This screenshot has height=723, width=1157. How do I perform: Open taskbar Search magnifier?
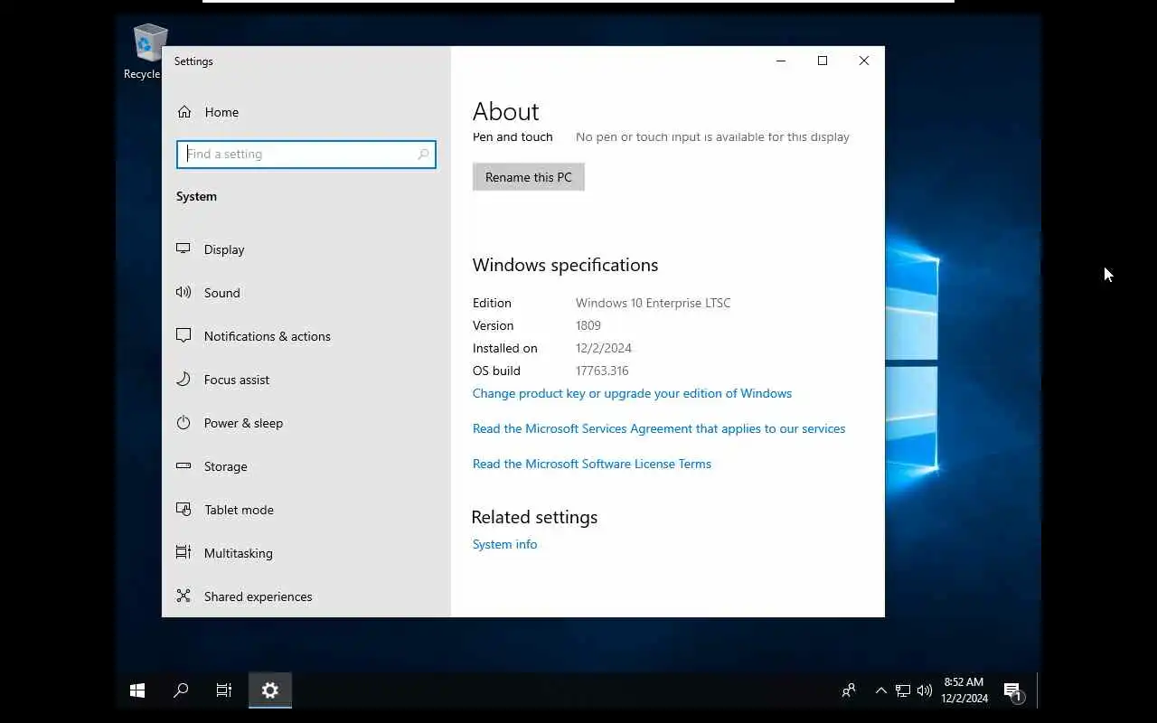coord(181,690)
